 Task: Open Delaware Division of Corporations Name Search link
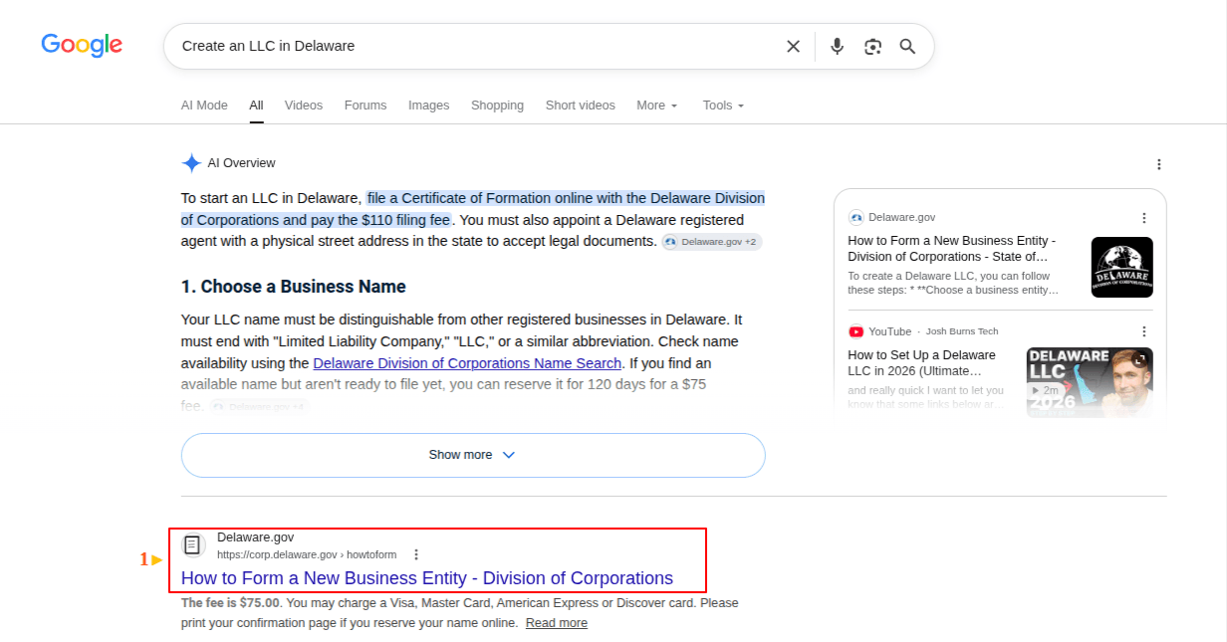pos(467,363)
